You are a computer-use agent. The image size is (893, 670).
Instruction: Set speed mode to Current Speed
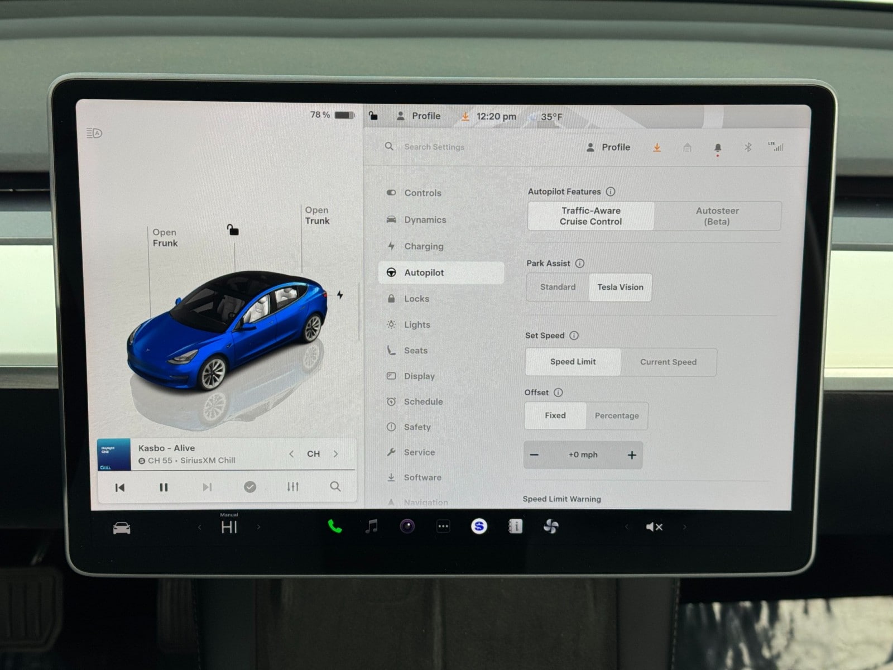[668, 362]
